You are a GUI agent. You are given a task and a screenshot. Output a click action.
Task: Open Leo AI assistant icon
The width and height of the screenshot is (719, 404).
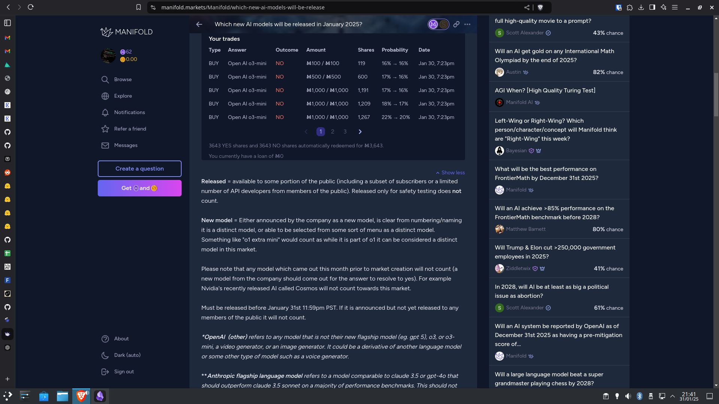point(664,7)
